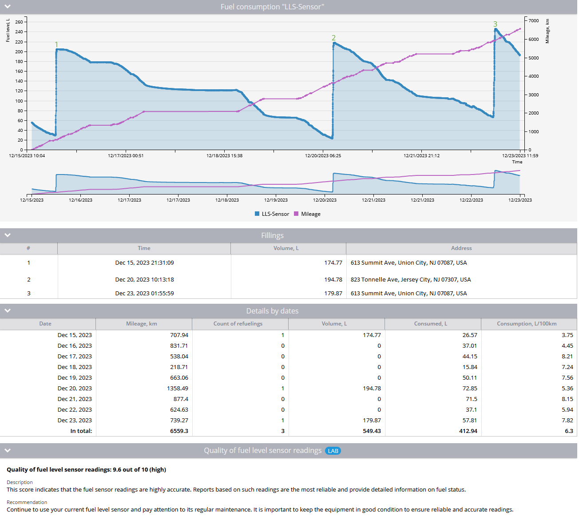Click filling marker 1 on the chart

pyautogui.click(x=56, y=44)
